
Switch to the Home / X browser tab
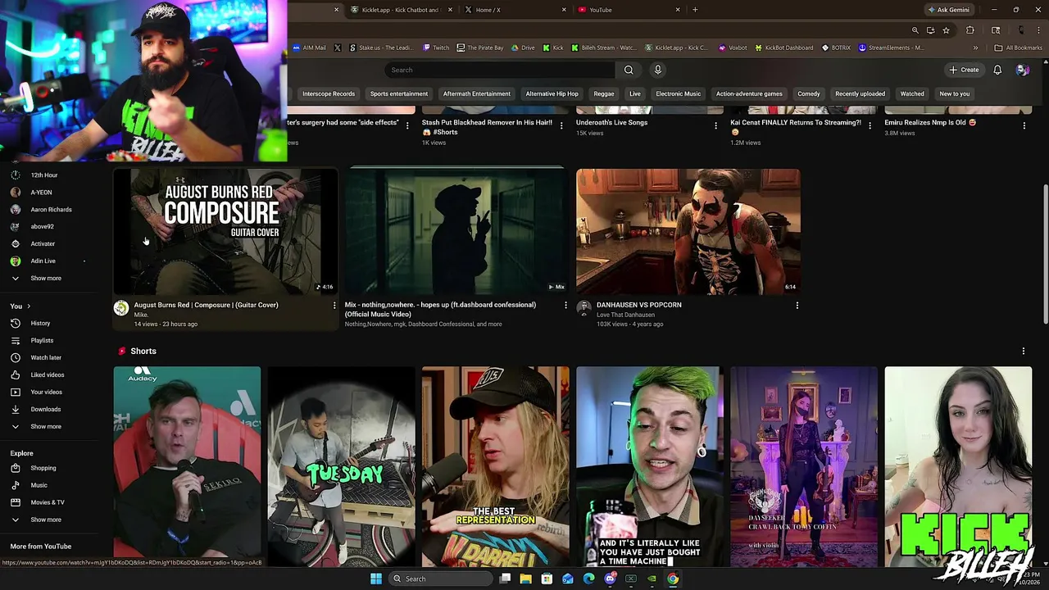point(514,10)
